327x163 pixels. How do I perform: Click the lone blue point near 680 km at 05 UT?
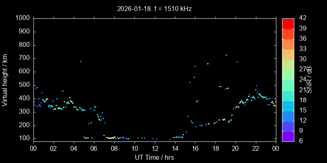pos(81,61)
